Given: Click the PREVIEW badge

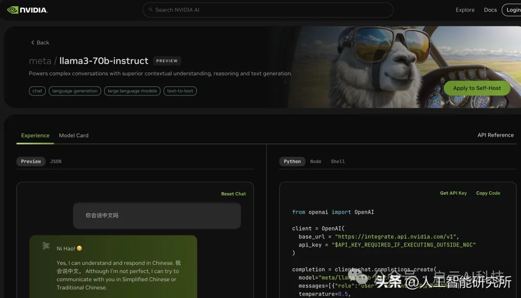Looking at the screenshot, I should pyautogui.click(x=167, y=61).
